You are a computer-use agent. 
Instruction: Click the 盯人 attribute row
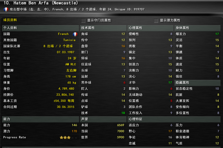(x=103, y=89)
